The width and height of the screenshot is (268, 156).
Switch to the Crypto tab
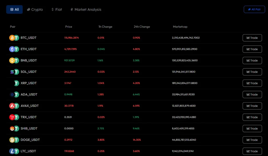tap(35, 9)
